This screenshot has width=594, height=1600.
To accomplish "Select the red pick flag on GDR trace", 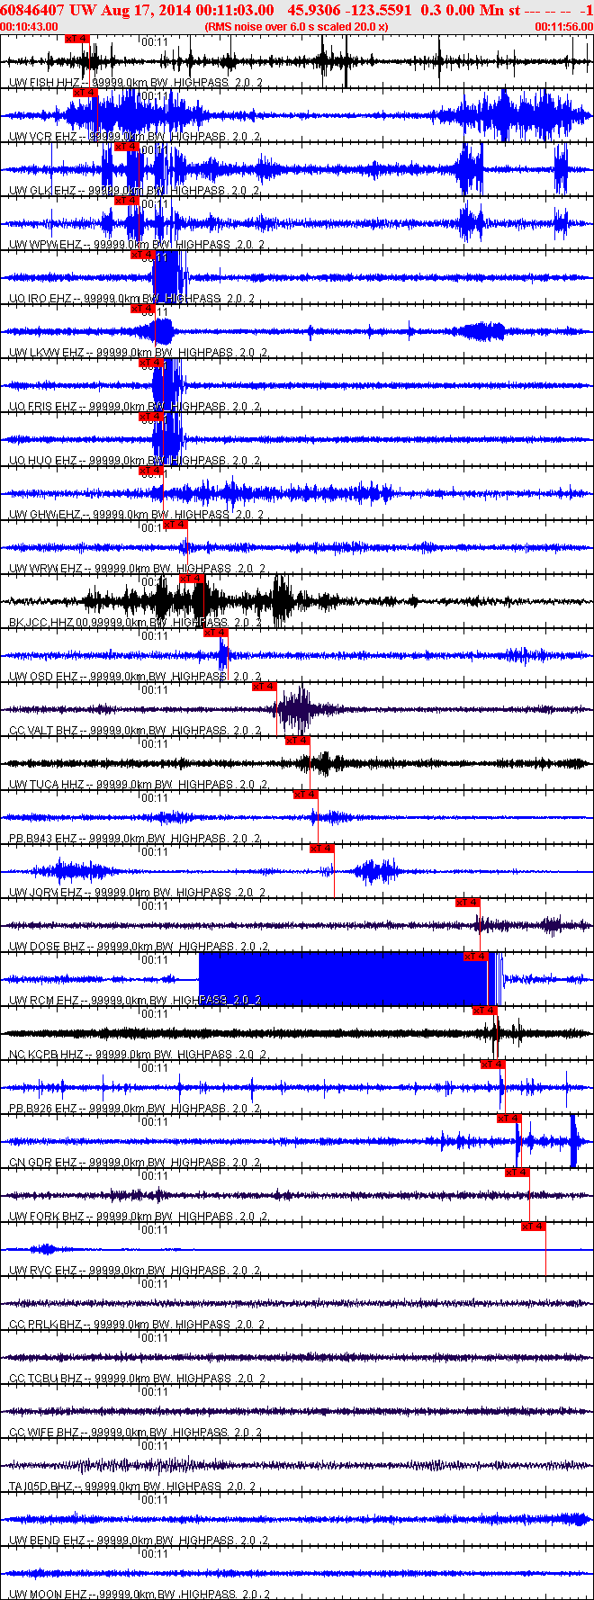I will tap(508, 1119).
